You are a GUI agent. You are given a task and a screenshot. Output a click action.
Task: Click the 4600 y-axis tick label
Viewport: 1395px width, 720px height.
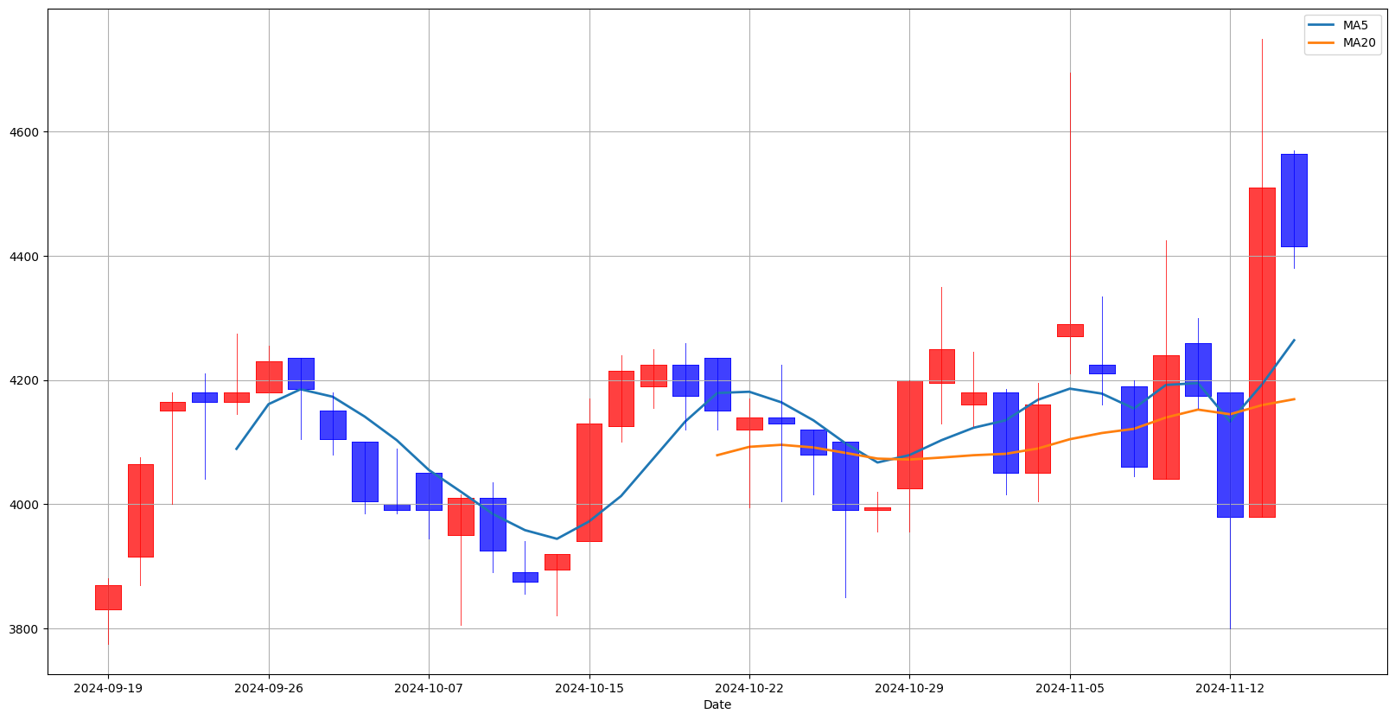25,132
